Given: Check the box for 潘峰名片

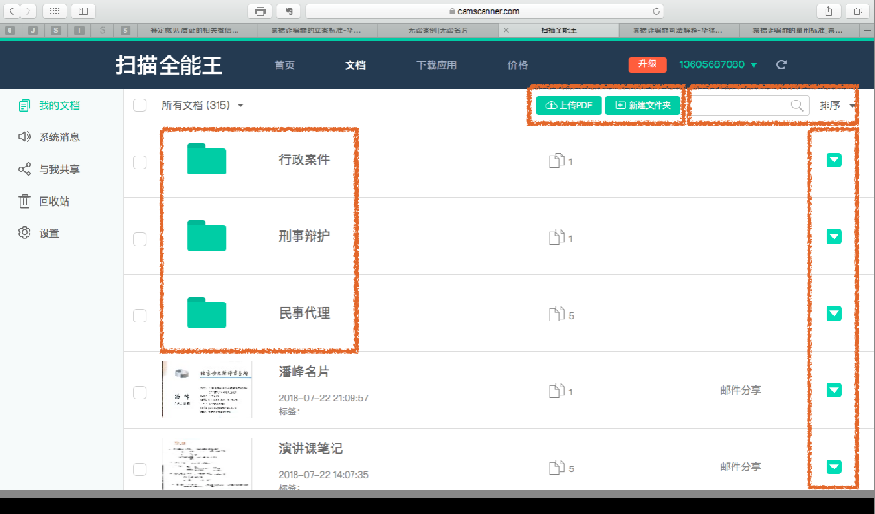Looking at the screenshot, I should (x=140, y=393).
